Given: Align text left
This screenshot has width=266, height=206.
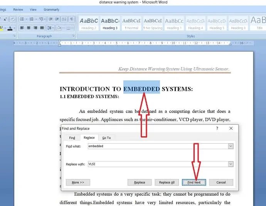Looking at the screenshot, I should [22, 28].
